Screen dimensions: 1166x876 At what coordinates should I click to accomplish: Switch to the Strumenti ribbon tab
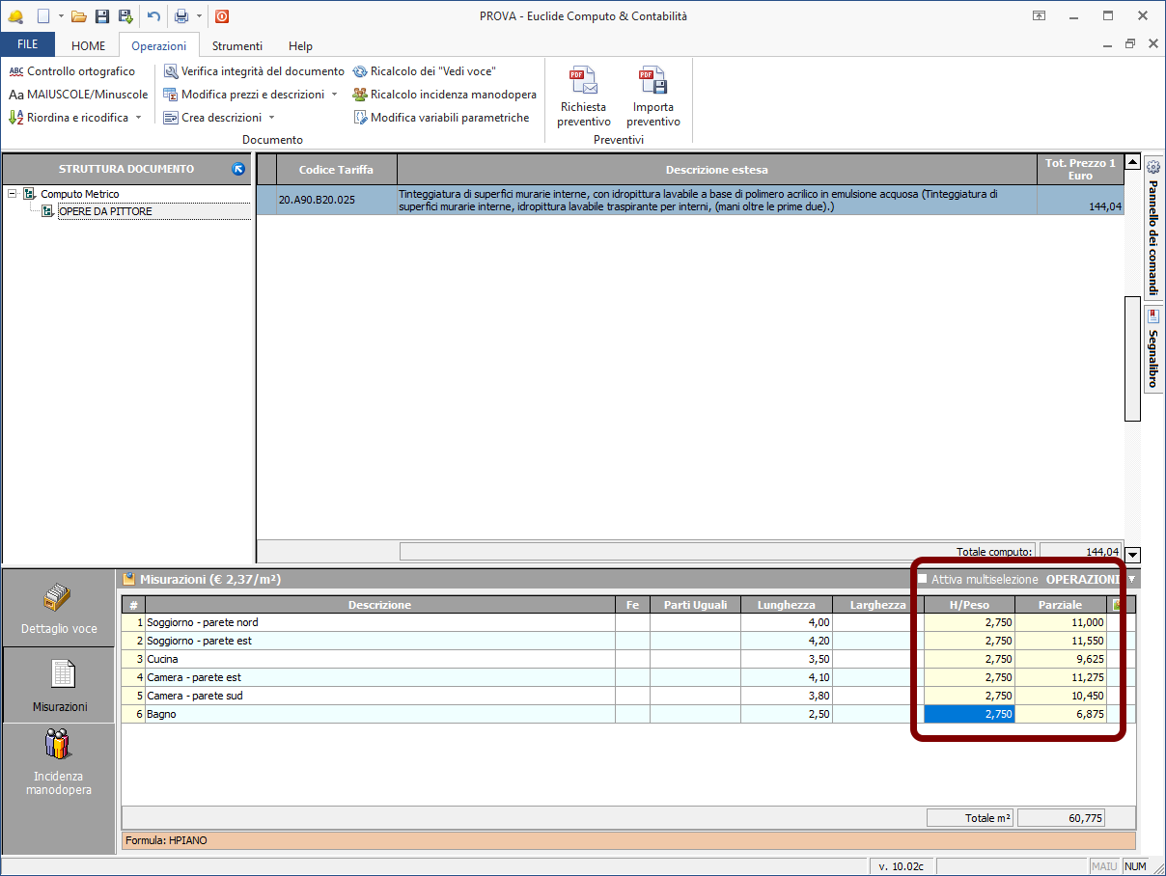[x=237, y=45]
